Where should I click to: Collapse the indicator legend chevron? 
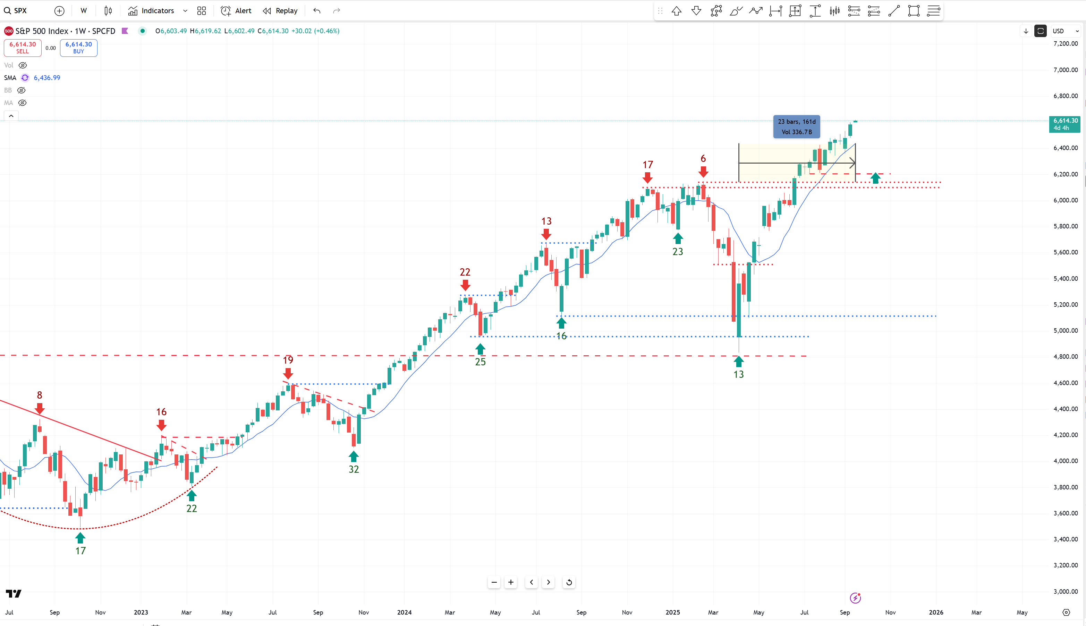[x=11, y=116]
